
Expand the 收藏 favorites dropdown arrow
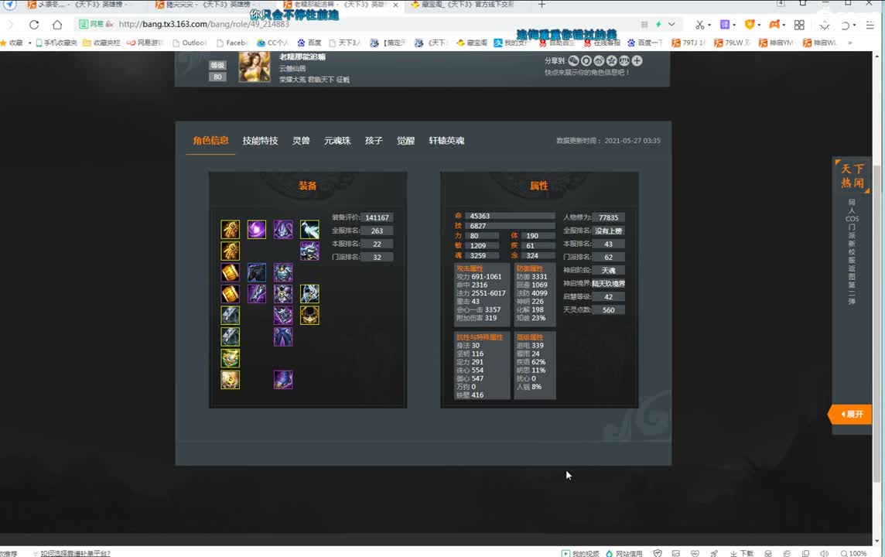[29, 43]
